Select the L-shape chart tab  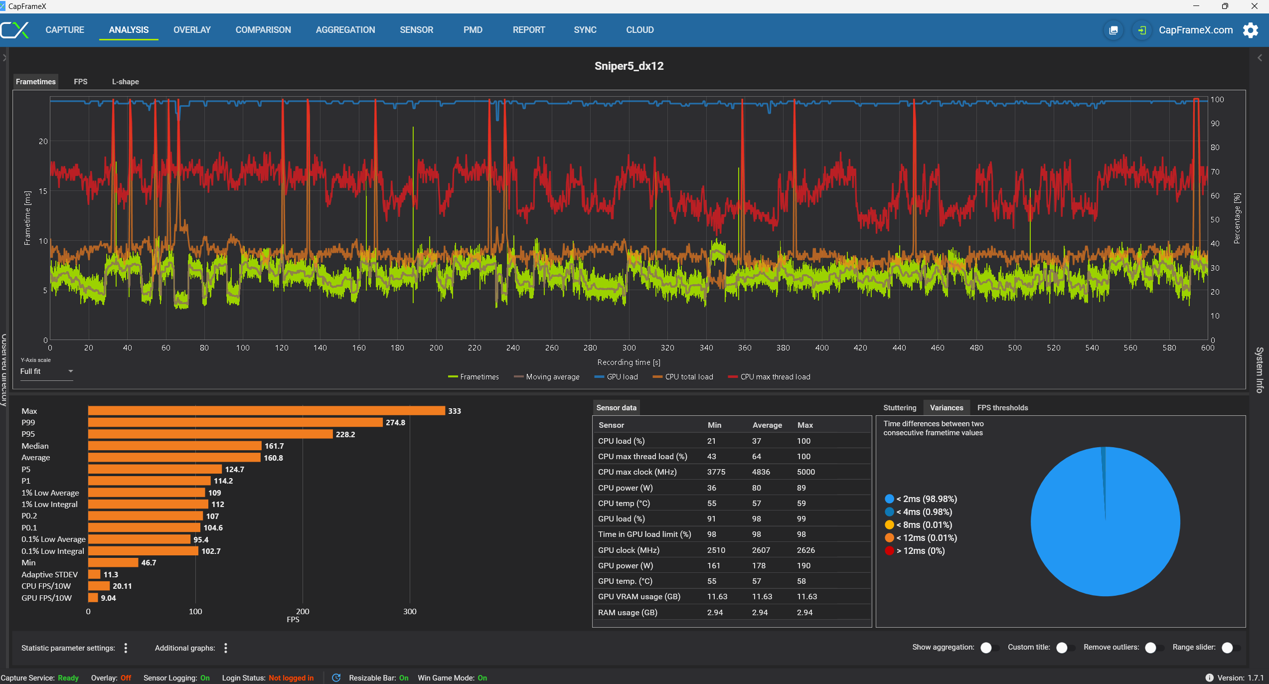coord(125,82)
